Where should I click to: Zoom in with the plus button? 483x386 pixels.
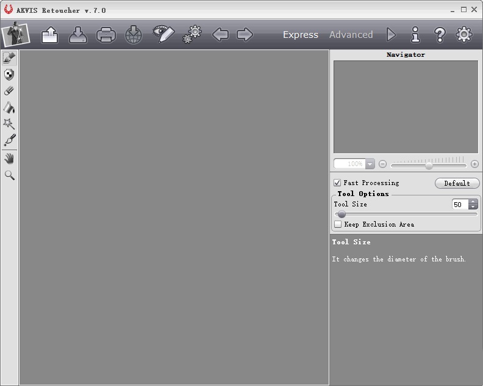(474, 164)
